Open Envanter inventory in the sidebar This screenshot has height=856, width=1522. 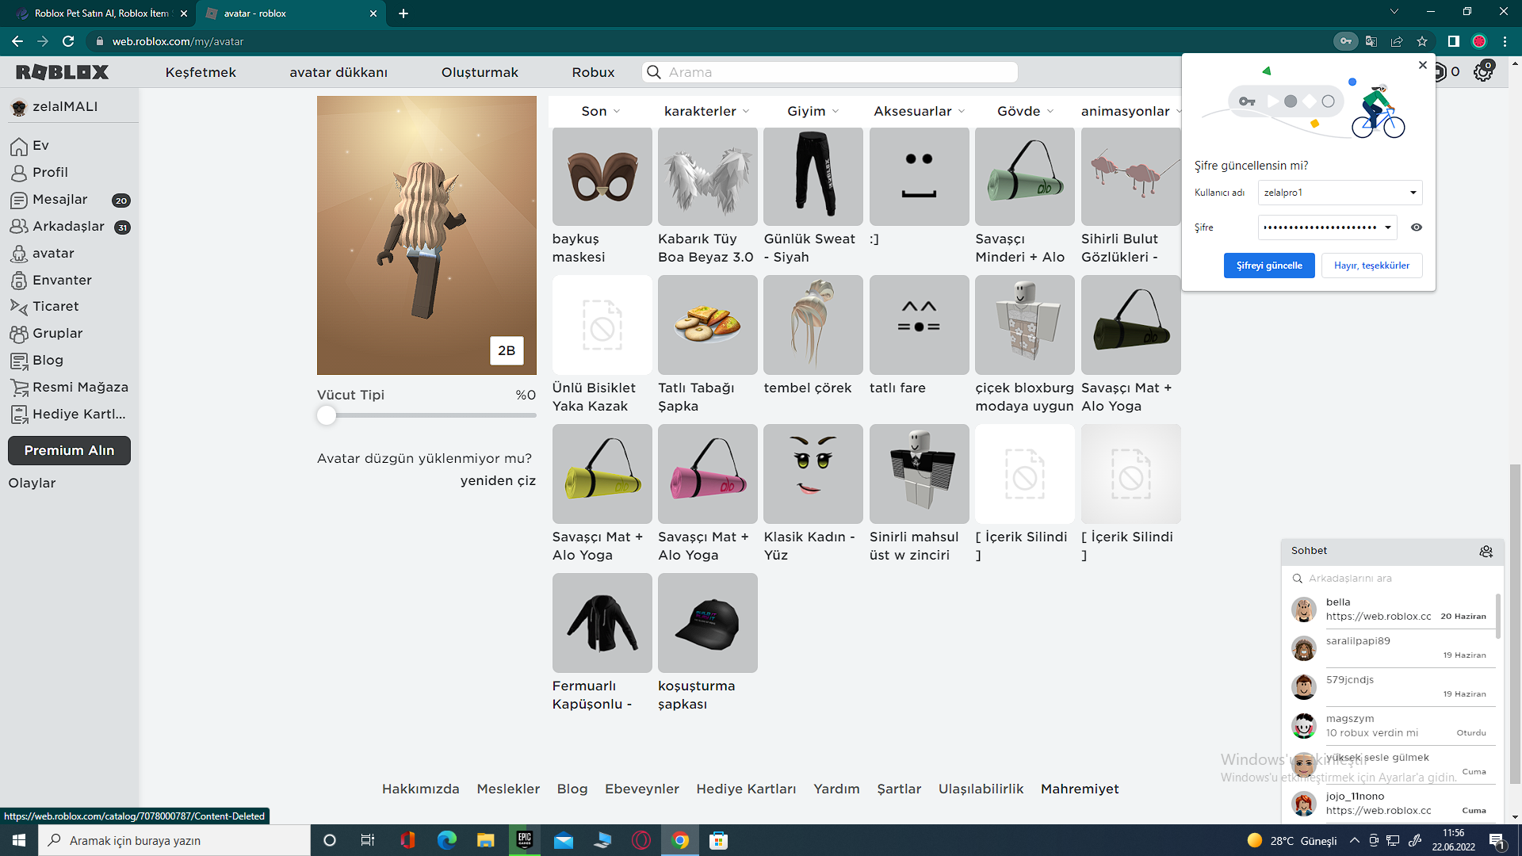point(62,280)
